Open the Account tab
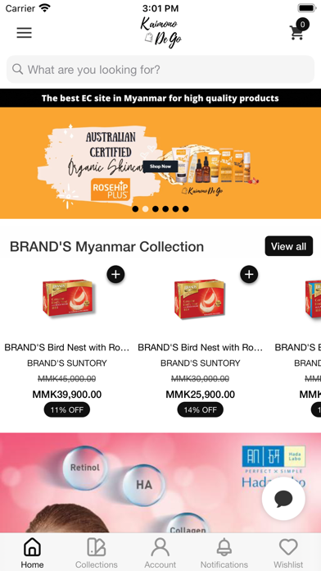Image resolution: width=321 pixels, height=571 pixels. coord(160,552)
